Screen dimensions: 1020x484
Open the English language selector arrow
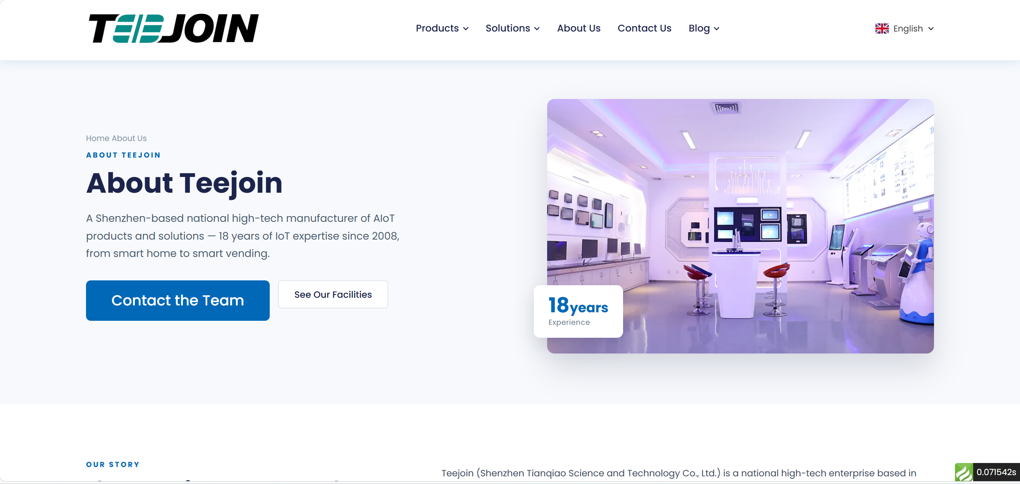pyautogui.click(x=931, y=29)
